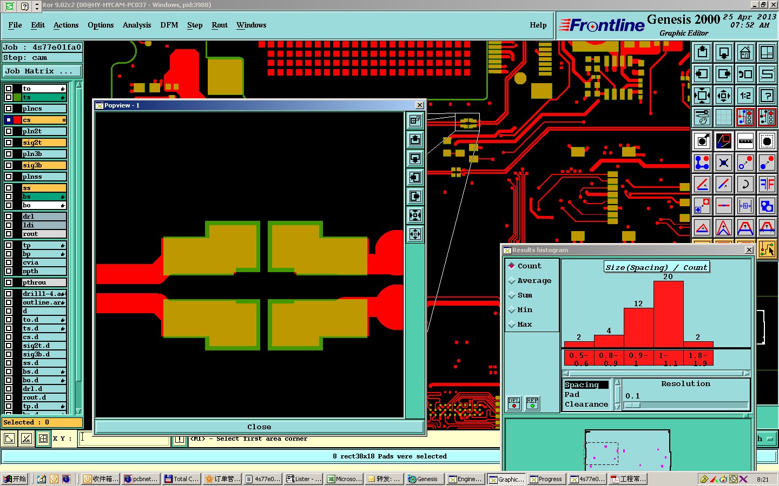779x486 pixels.
Task: Open the File menu
Action: coord(15,25)
